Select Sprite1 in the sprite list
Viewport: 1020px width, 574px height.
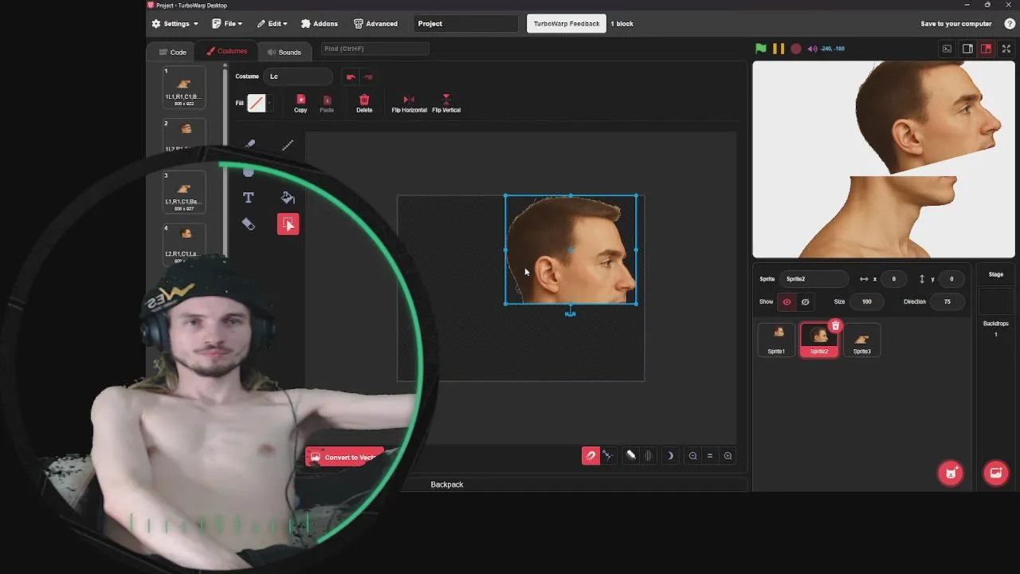[x=776, y=340]
